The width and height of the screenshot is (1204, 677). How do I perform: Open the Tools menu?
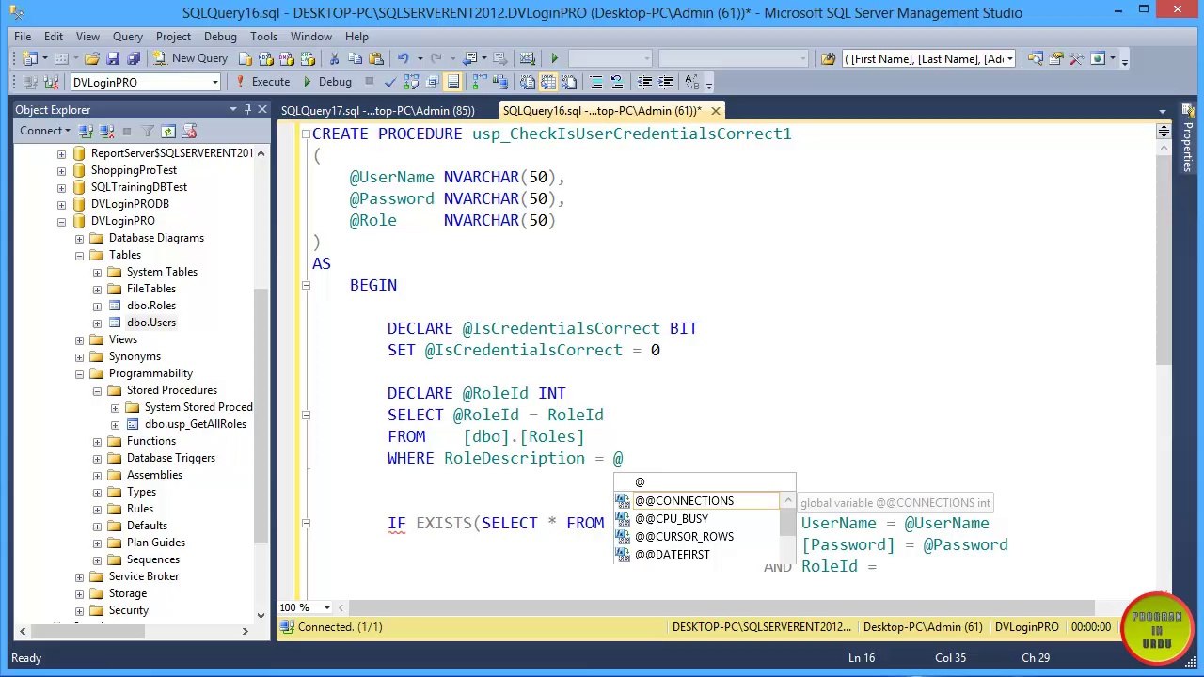tap(263, 37)
